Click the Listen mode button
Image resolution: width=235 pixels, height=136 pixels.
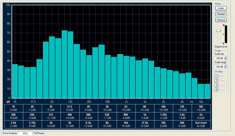221,8
